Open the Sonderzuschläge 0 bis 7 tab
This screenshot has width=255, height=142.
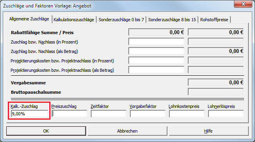click(x=121, y=20)
